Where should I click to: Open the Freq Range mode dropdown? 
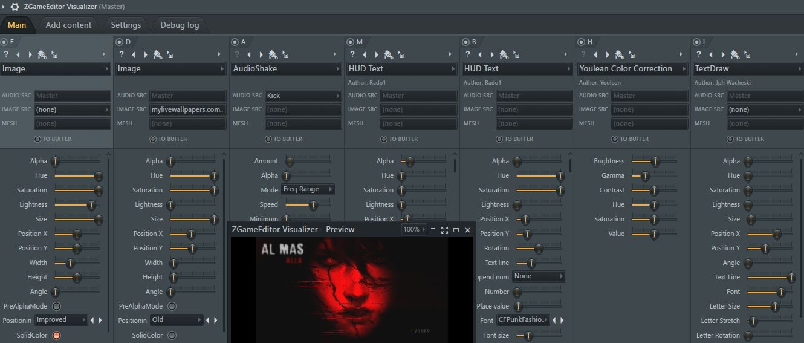tap(308, 189)
